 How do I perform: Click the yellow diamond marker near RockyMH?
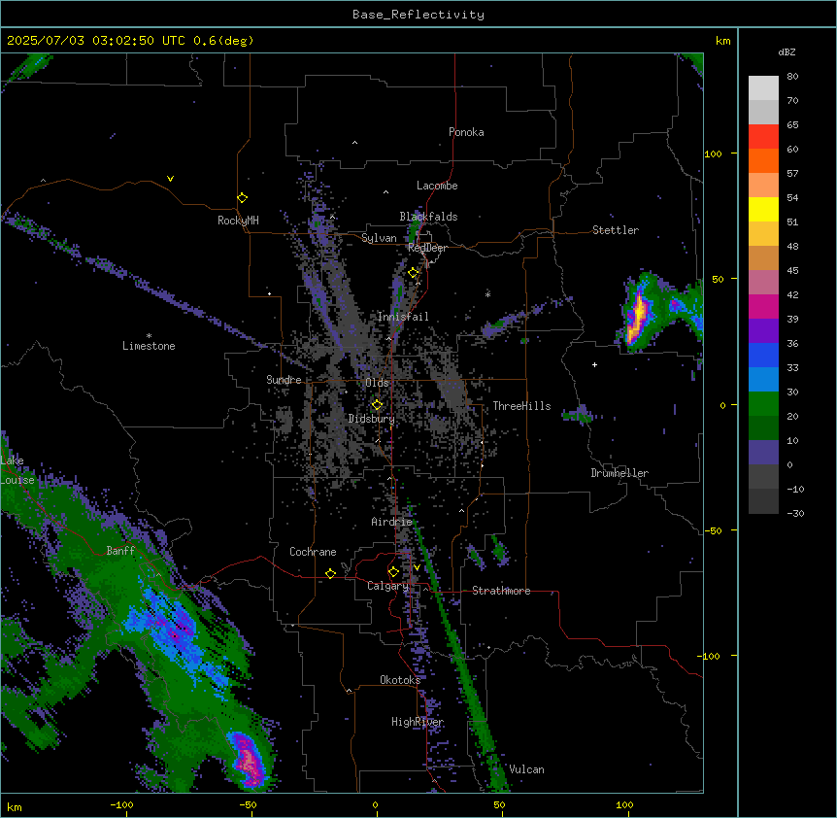[x=242, y=197]
